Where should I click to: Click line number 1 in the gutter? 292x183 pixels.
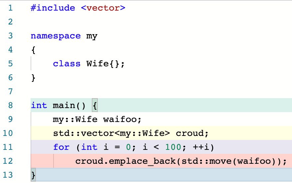click(x=10, y=8)
